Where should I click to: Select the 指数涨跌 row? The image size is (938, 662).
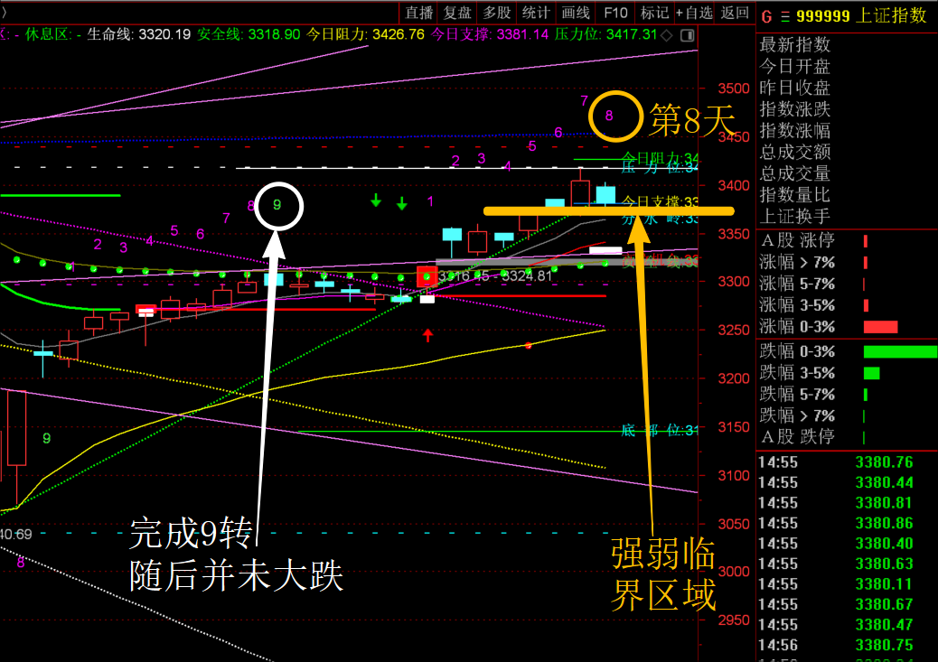[x=847, y=109]
